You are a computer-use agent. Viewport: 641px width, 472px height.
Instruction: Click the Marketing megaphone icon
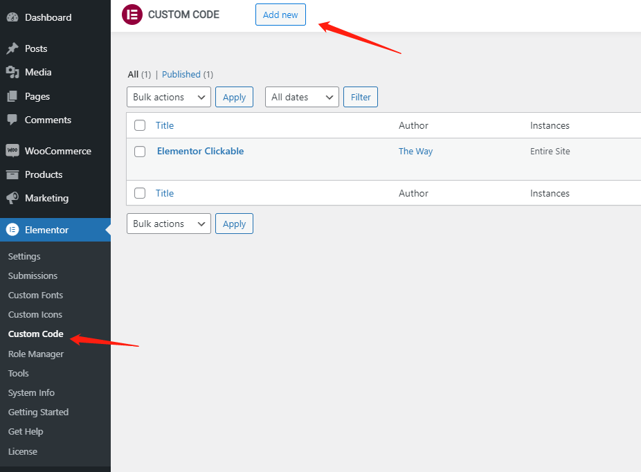12,198
